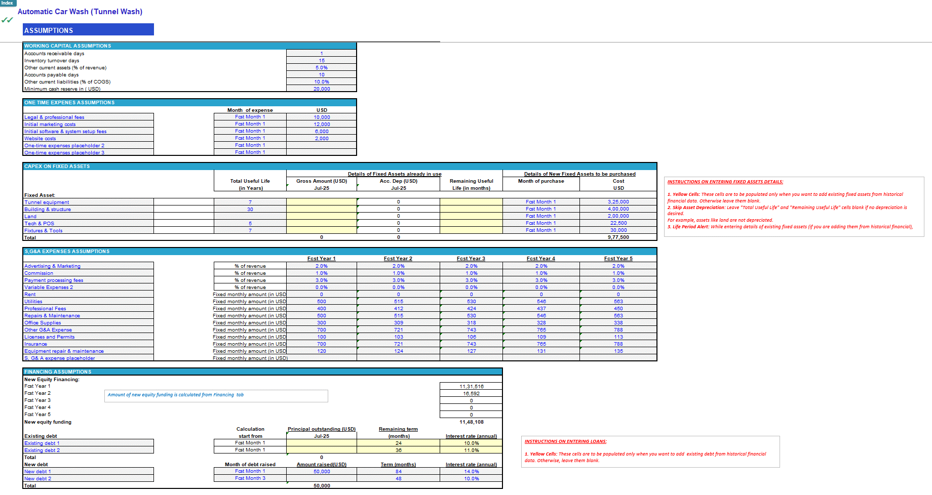
Task: Select the yellow Gross Amount cell for Tunnel equipment
Action: [322, 202]
